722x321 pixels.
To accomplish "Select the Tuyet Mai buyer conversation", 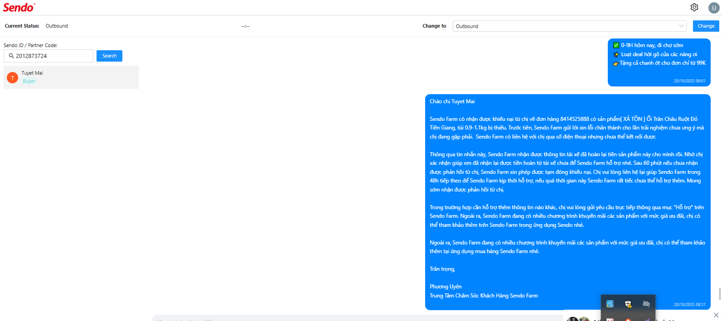I will 71,77.
